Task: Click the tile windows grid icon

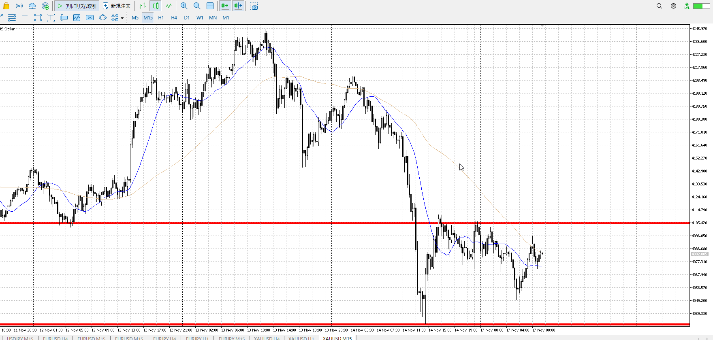Action: pyautogui.click(x=210, y=6)
